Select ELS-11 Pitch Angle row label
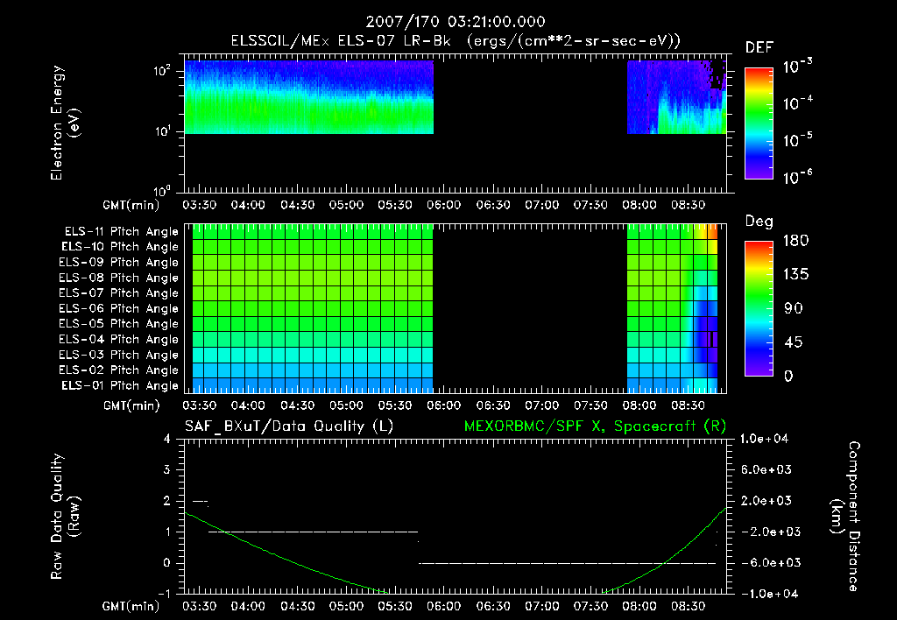Image resolution: width=897 pixels, height=620 pixels. 121,232
